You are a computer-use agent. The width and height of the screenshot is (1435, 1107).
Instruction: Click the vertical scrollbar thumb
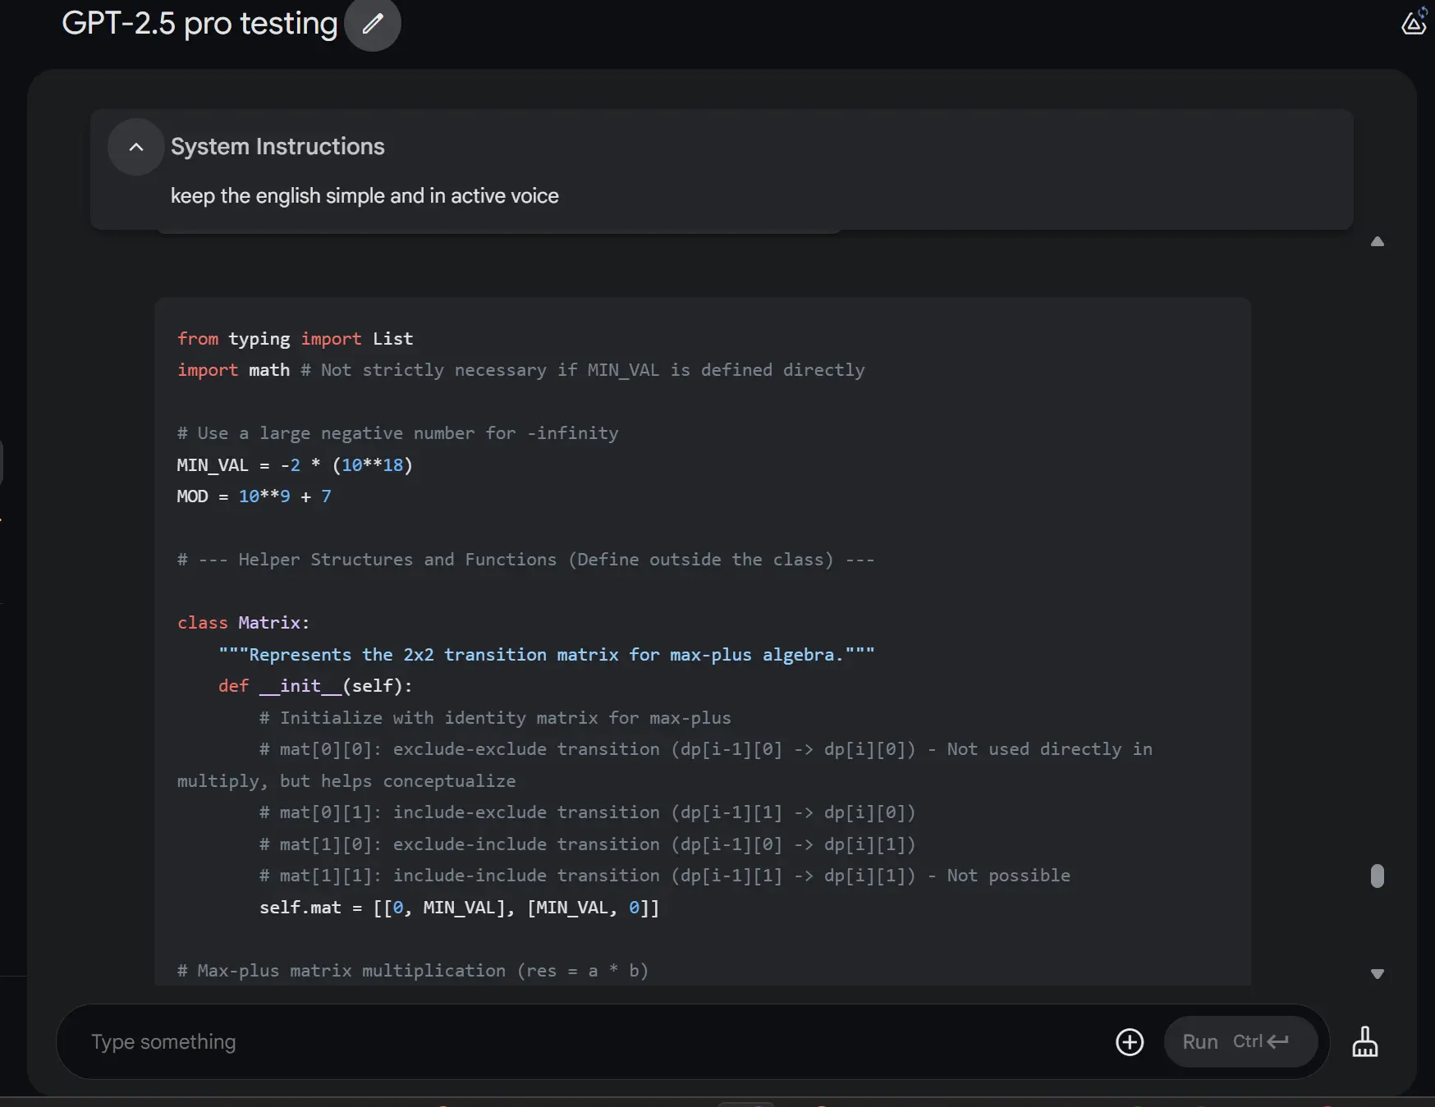coord(1378,876)
